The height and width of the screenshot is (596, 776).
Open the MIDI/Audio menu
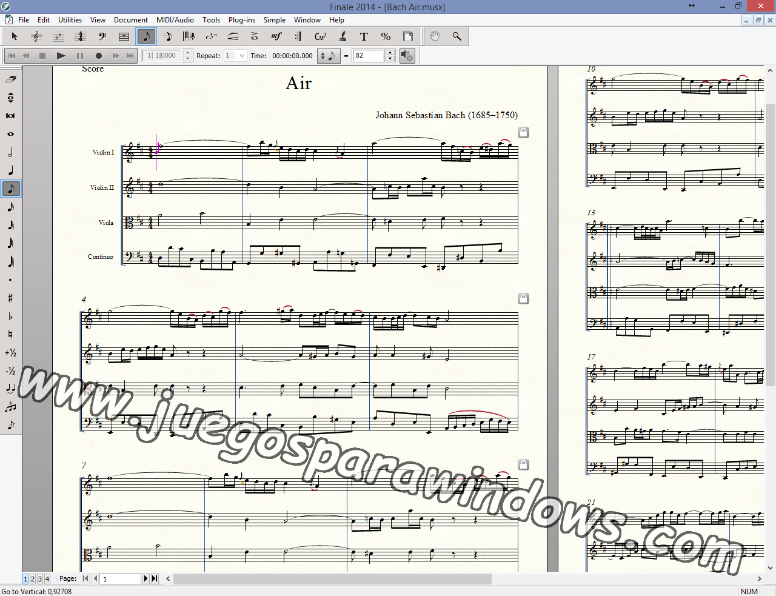175,20
